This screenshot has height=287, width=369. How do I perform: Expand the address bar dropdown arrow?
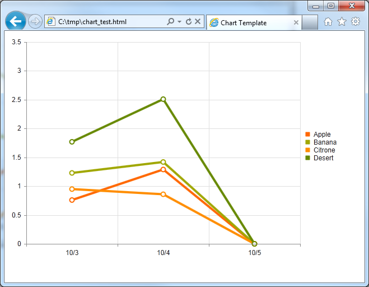[x=179, y=22]
